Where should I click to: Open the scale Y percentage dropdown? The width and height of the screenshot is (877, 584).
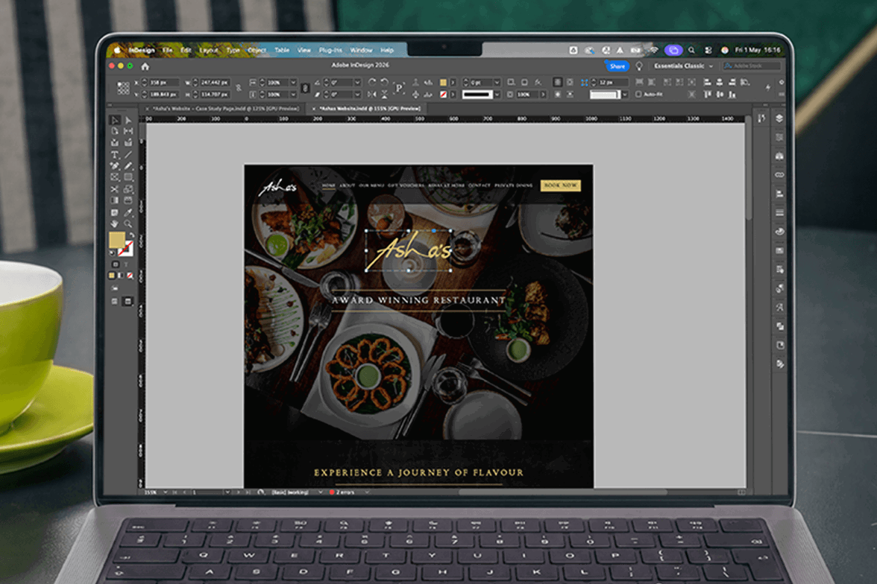coord(293,95)
